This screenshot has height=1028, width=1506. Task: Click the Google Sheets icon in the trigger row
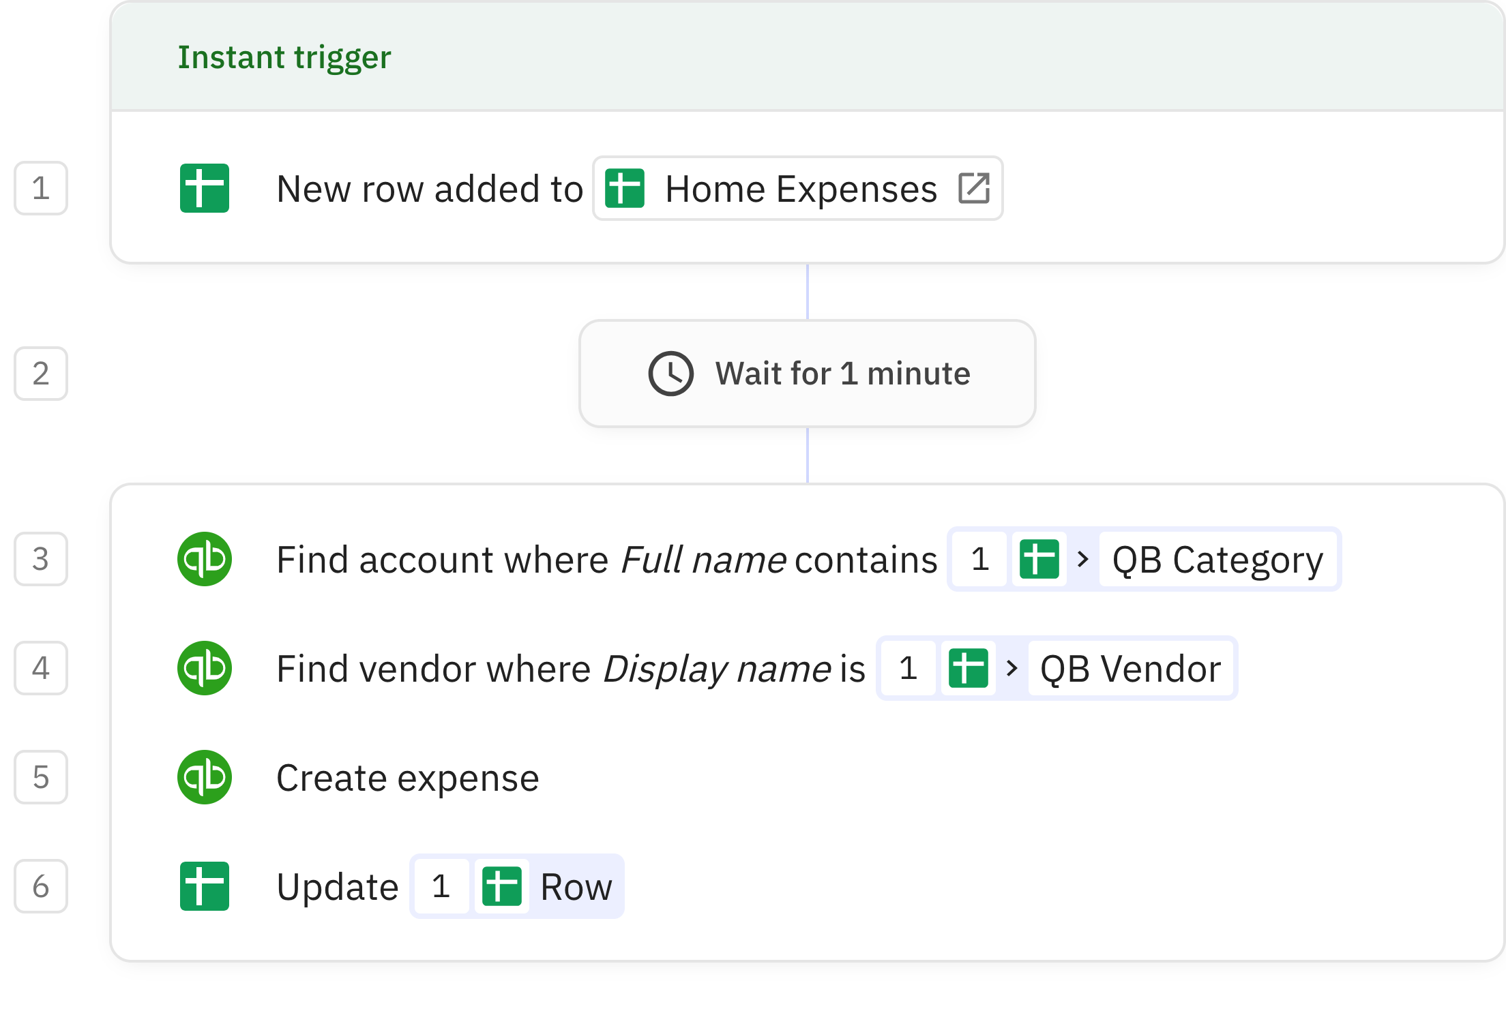[204, 188]
